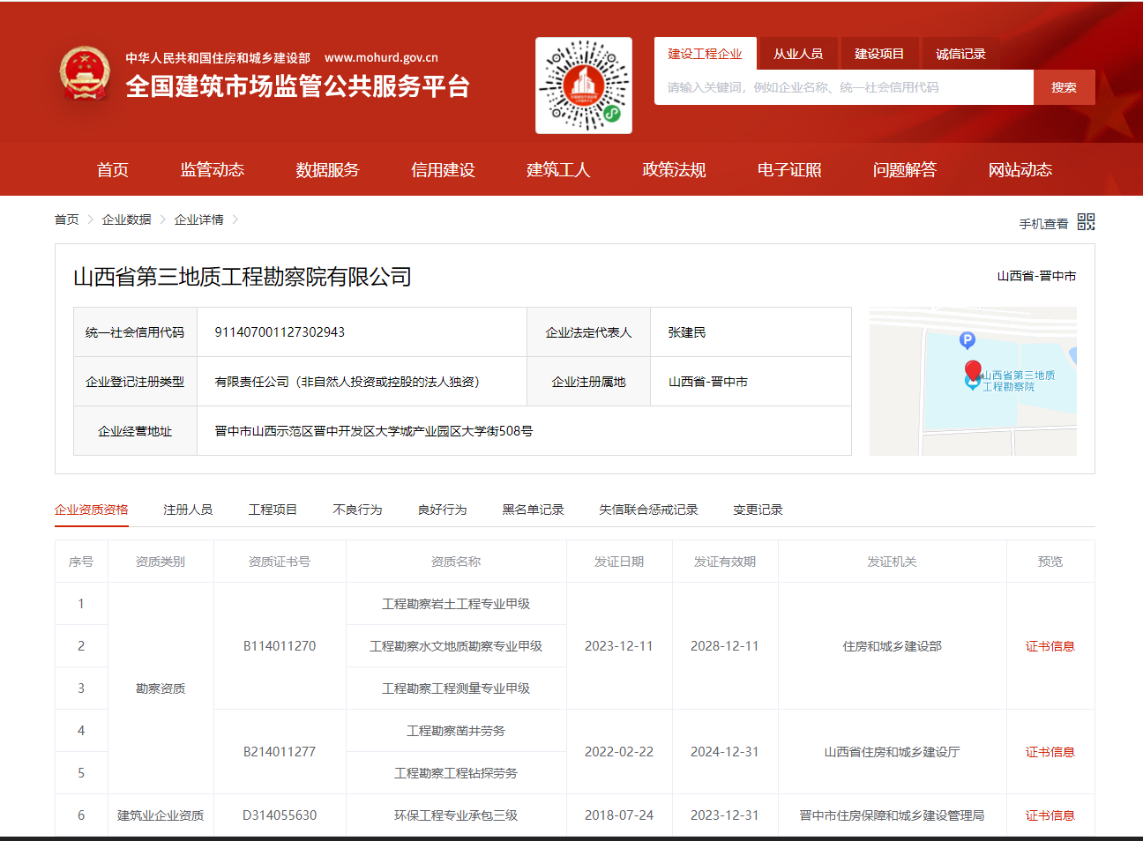1143x841 pixels.
Task: Switch to the 注册人员 tab
Action: click(x=188, y=510)
